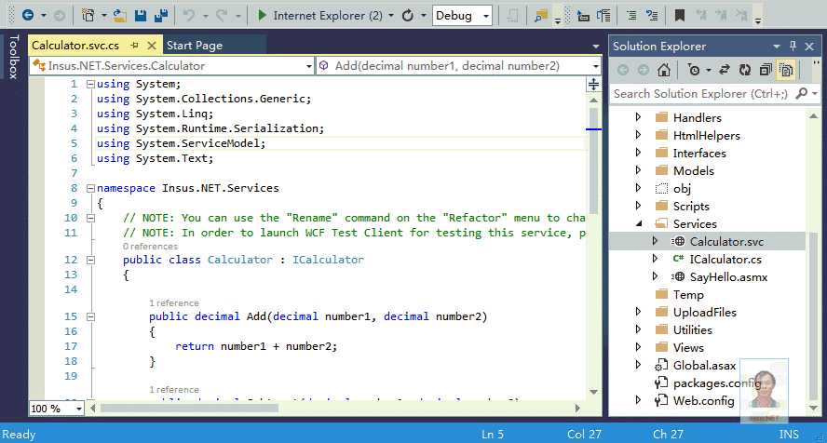827x443 pixels.
Task: Click the Navigate Backward toolbar button
Action: pyautogui.click(x=28, y=15)
